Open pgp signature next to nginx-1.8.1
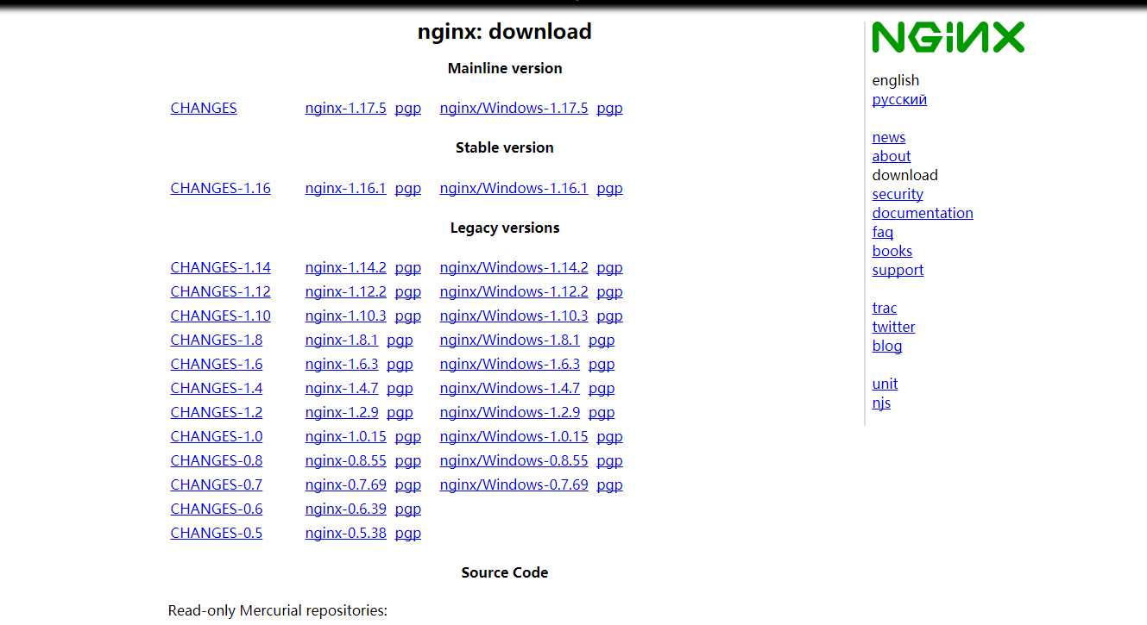This screenshot has height=625, width=1147. (x=400, y=341)
